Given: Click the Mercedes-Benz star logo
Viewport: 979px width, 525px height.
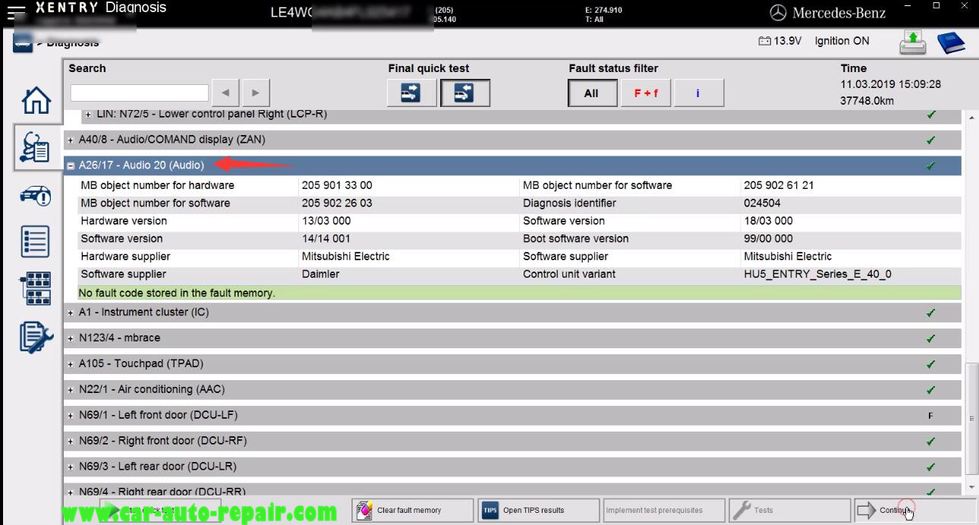Looking at the screenshot, I should coord(778,13).
